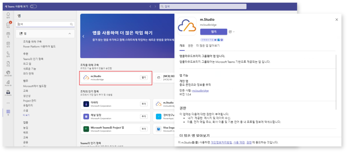Open the [MCB] BEI app in the rail
This screenshot has width=347, height=152.
[8, 73]
